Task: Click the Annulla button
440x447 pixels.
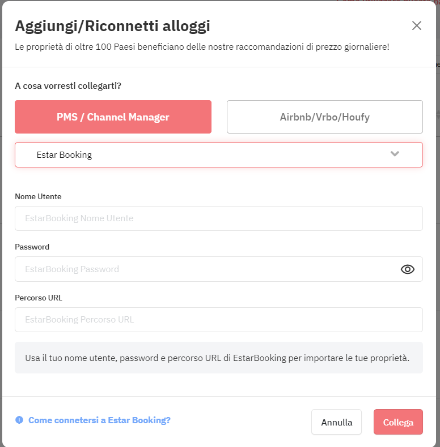Action: point(337,422)
